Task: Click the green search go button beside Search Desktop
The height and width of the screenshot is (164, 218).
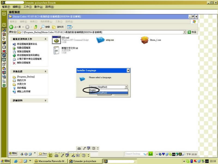Action: click(150, 154)
